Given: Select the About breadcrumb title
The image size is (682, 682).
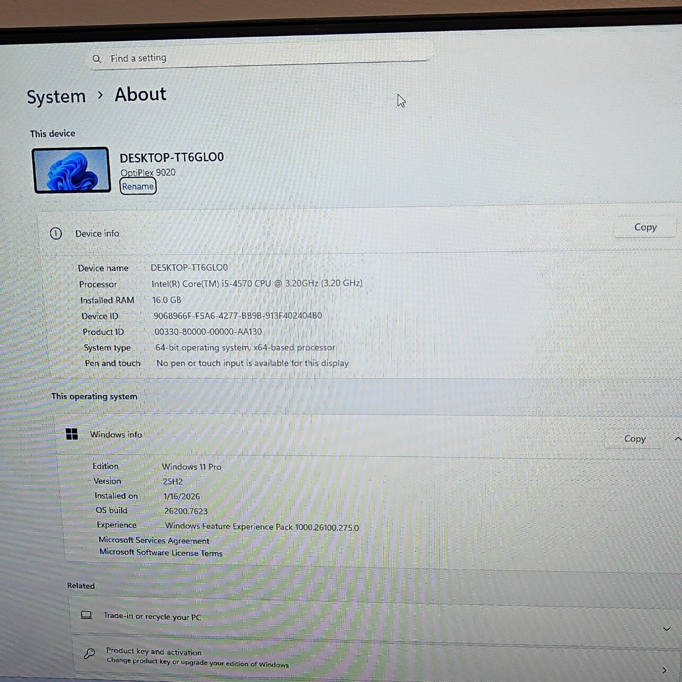Looking at the screenshot, I should [x=140, y=94].
